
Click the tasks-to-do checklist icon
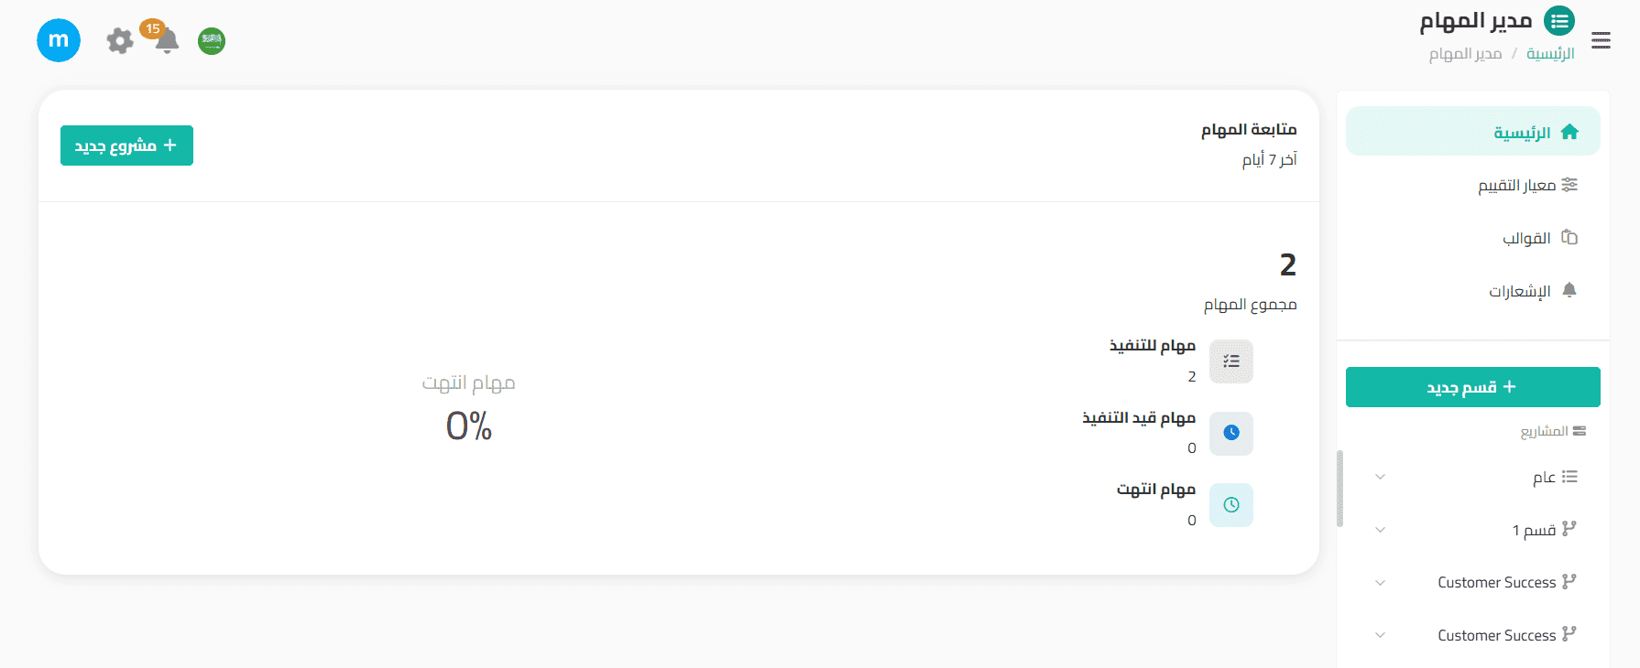coord(1230,361)
